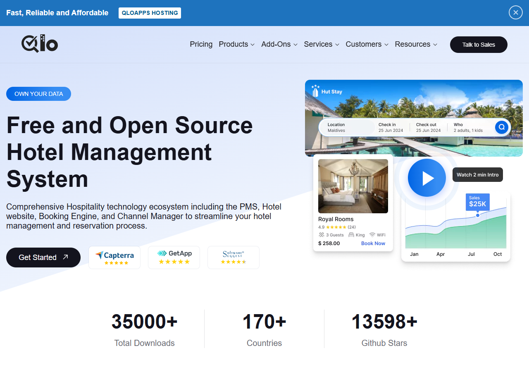Expand the Services chevron arrow
The image size is (529, 372).
[x=337, y=45]
